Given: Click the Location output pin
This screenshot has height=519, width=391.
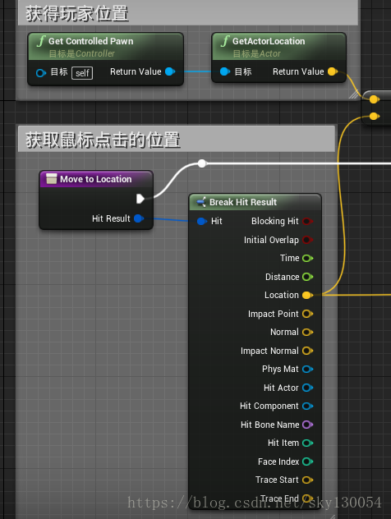Looking at the screenshot, I should [307, 295].
